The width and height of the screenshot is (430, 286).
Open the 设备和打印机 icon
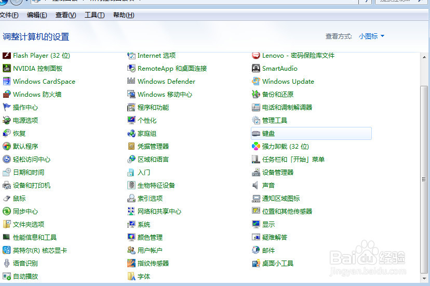click(7, 185)
